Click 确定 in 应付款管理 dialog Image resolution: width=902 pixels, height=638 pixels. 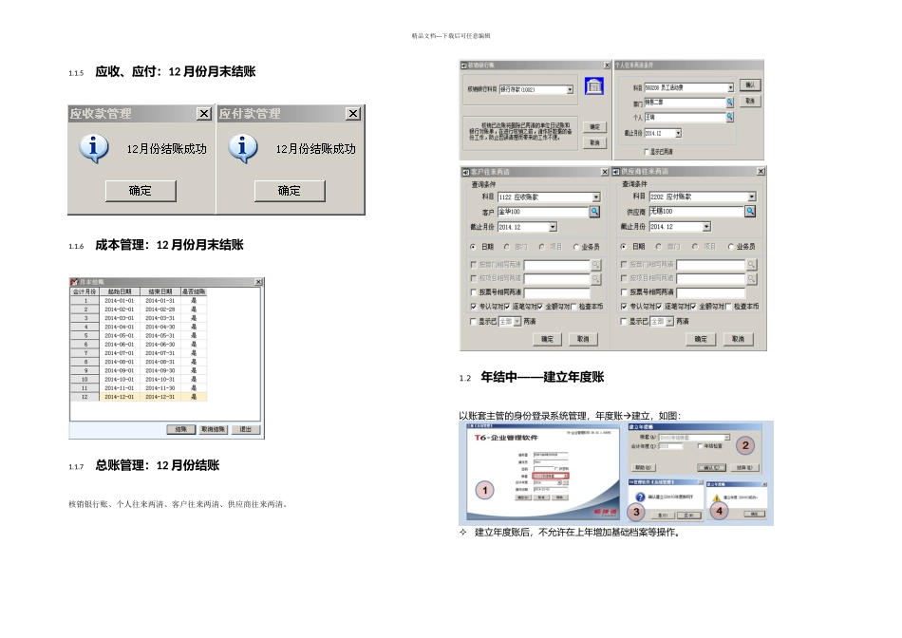coord(290,191)
